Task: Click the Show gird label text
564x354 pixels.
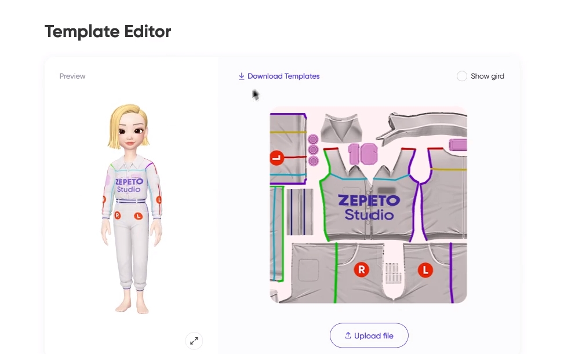Action: click(x=487, y=76)
